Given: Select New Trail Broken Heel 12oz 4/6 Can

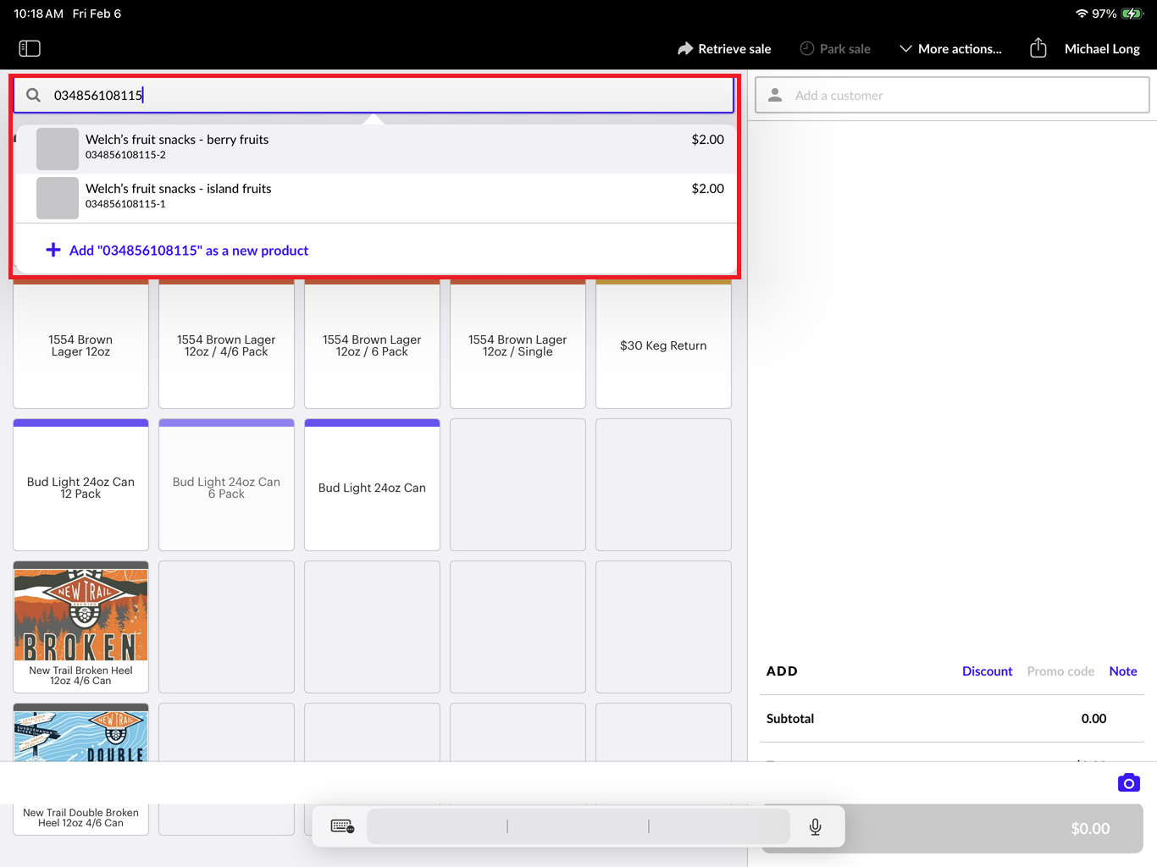Looking at the screenshot, I should (80, 627).
